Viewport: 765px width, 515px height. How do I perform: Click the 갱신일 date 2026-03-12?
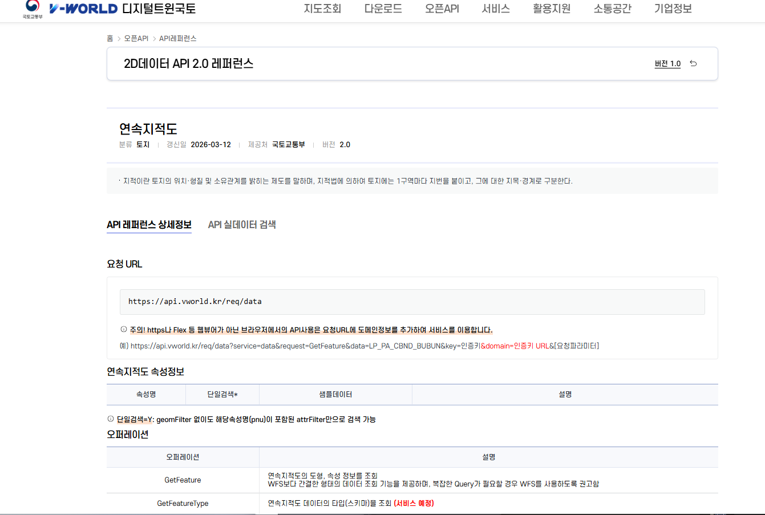(211, 144)
